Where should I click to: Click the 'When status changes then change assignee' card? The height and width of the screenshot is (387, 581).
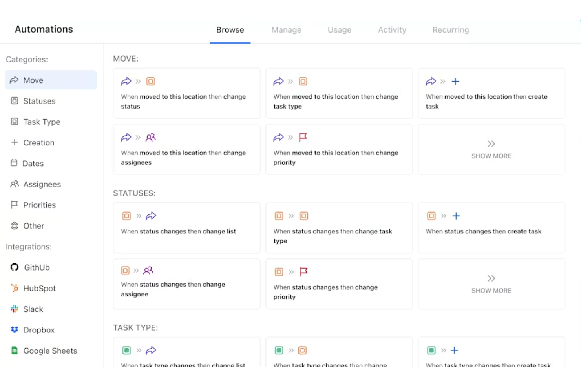tap(186, 284)
